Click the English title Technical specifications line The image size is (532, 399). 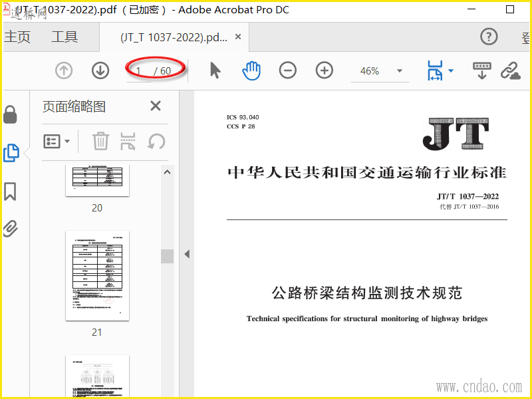click(x=367, y=319)
